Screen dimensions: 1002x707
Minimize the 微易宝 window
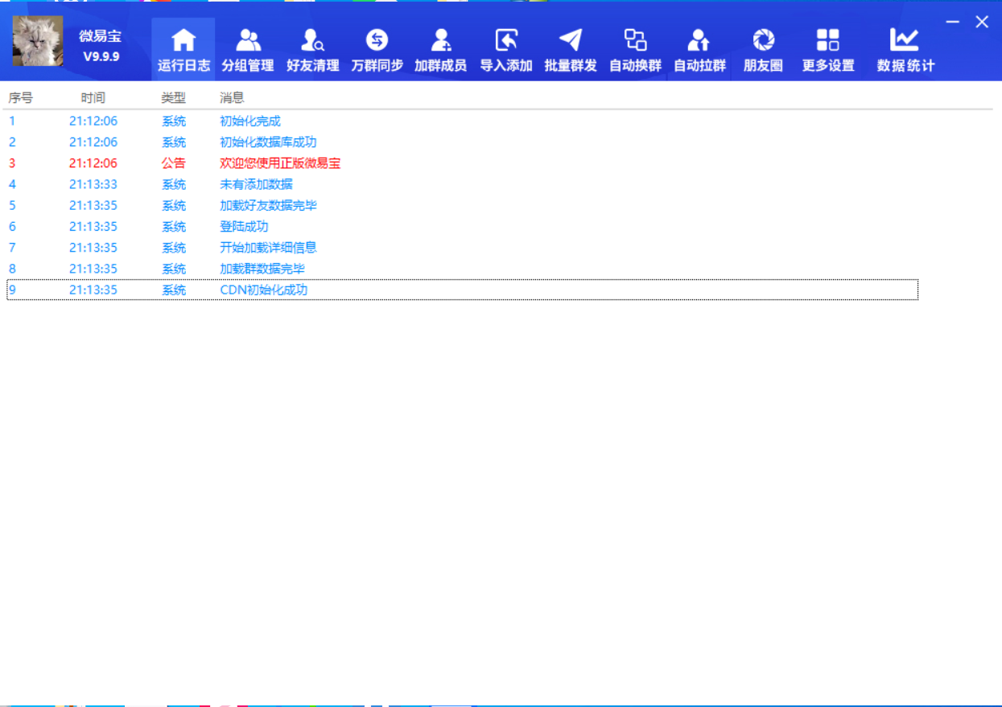point(953,23)
